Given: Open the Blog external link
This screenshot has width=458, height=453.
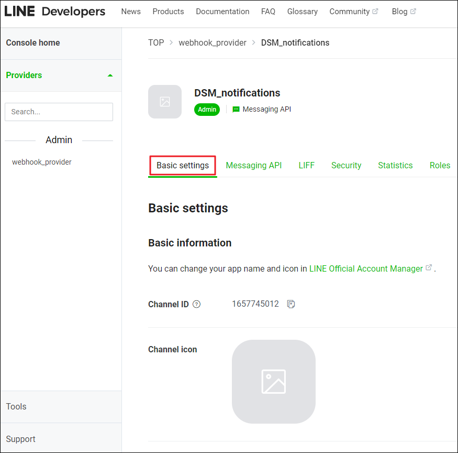Looking at the screenshot, I should 404,12.
